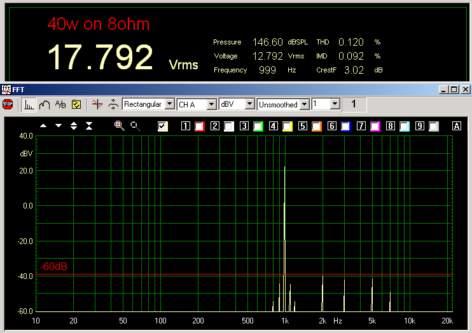Select the curve line display mode icon
This screenshot has width=472, height=333.
[x=45, y=105]
